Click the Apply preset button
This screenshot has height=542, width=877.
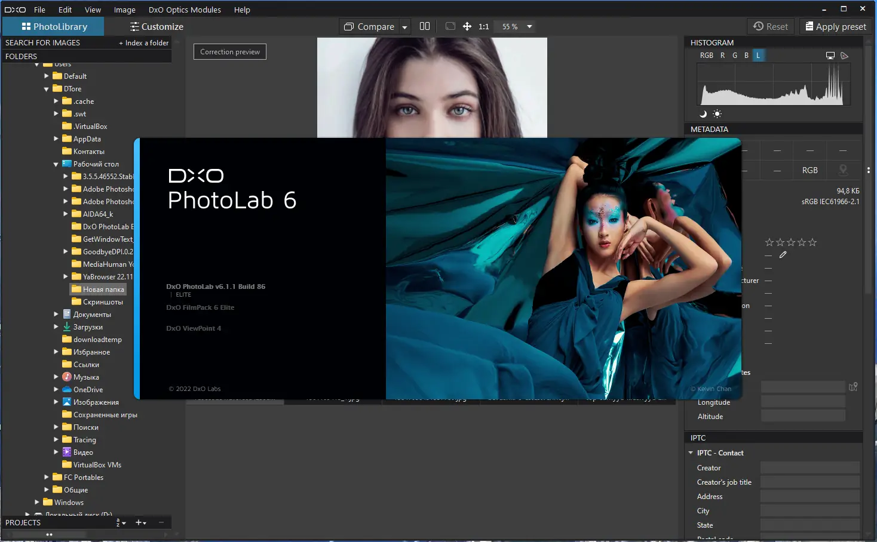click(x=835, y=27)
